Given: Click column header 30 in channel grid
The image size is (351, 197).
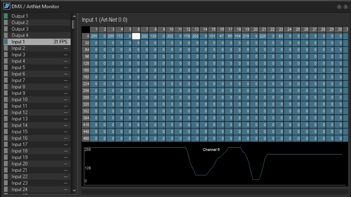Looking at the screenshot, I should (339, 29).
